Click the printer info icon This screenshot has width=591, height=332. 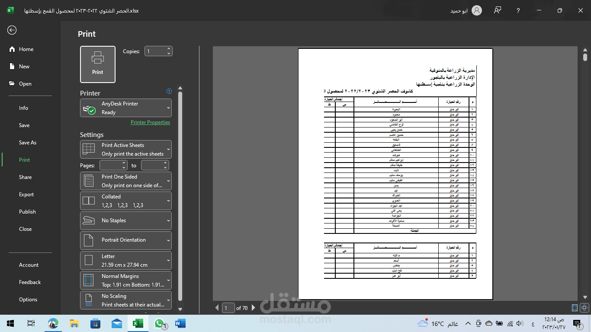point(169,91)
